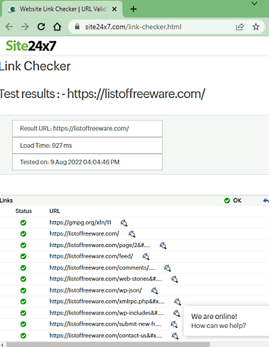Open listoffreeware.com/comments URL
The image size is (269, 347).
pos(102,267)
